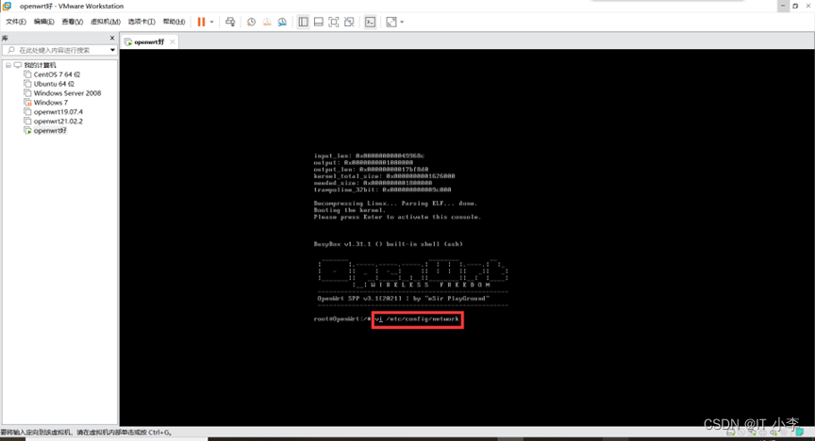Select Windows Server 2008 in library
Viewport: 815px width, 441px height.
68,93
